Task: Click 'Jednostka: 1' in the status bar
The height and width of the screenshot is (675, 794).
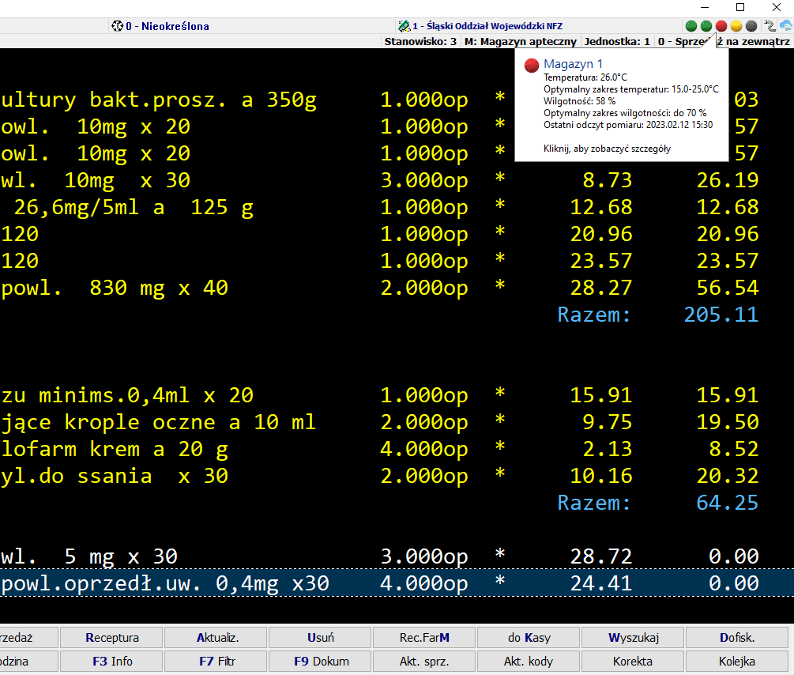Action: (x=617, y=42)
